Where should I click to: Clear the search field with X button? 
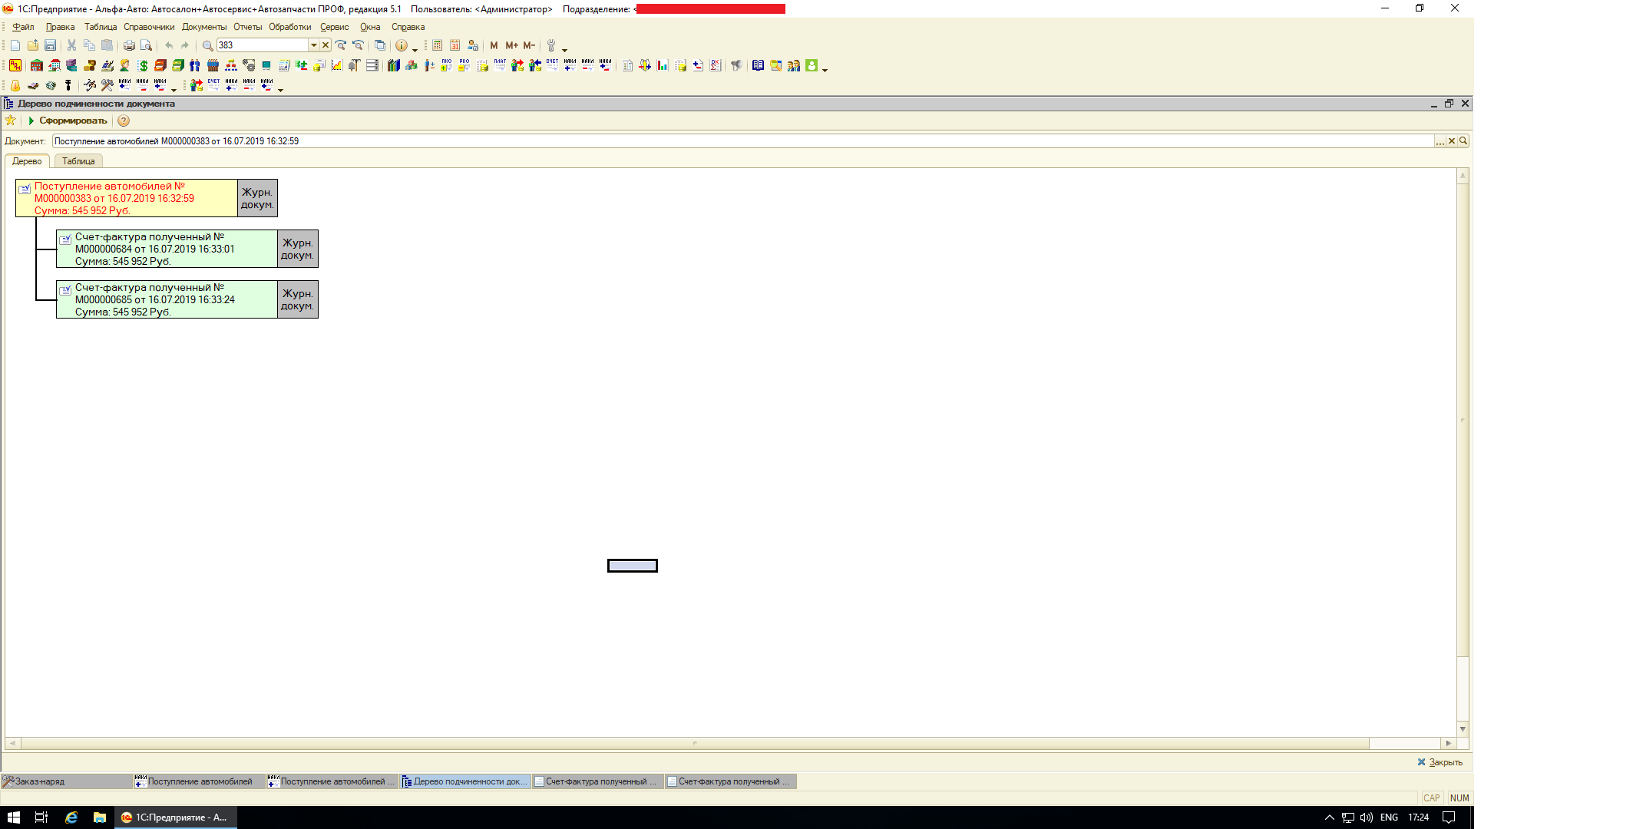tap(326, 45)
